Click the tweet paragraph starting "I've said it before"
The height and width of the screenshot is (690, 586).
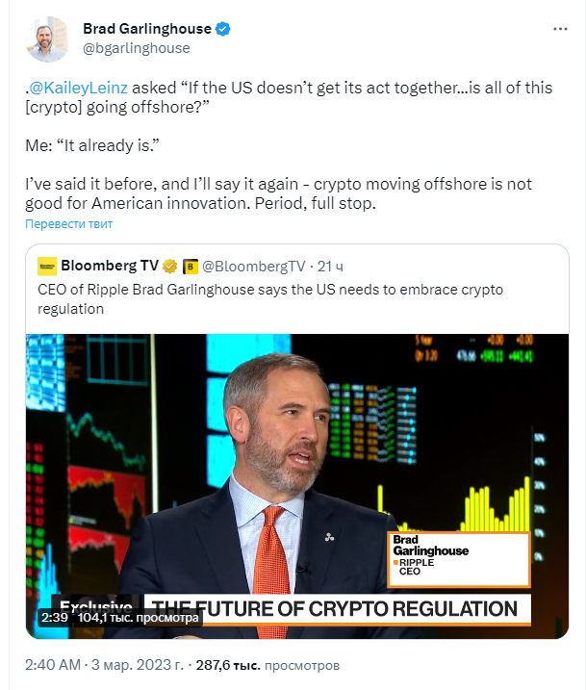(x=279, y=192)
